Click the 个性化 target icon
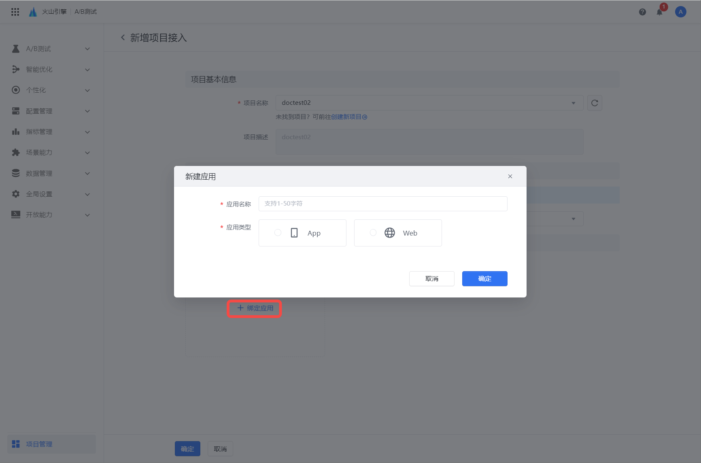Viewport: 701px width, 463px height. [x=16, y=90]
